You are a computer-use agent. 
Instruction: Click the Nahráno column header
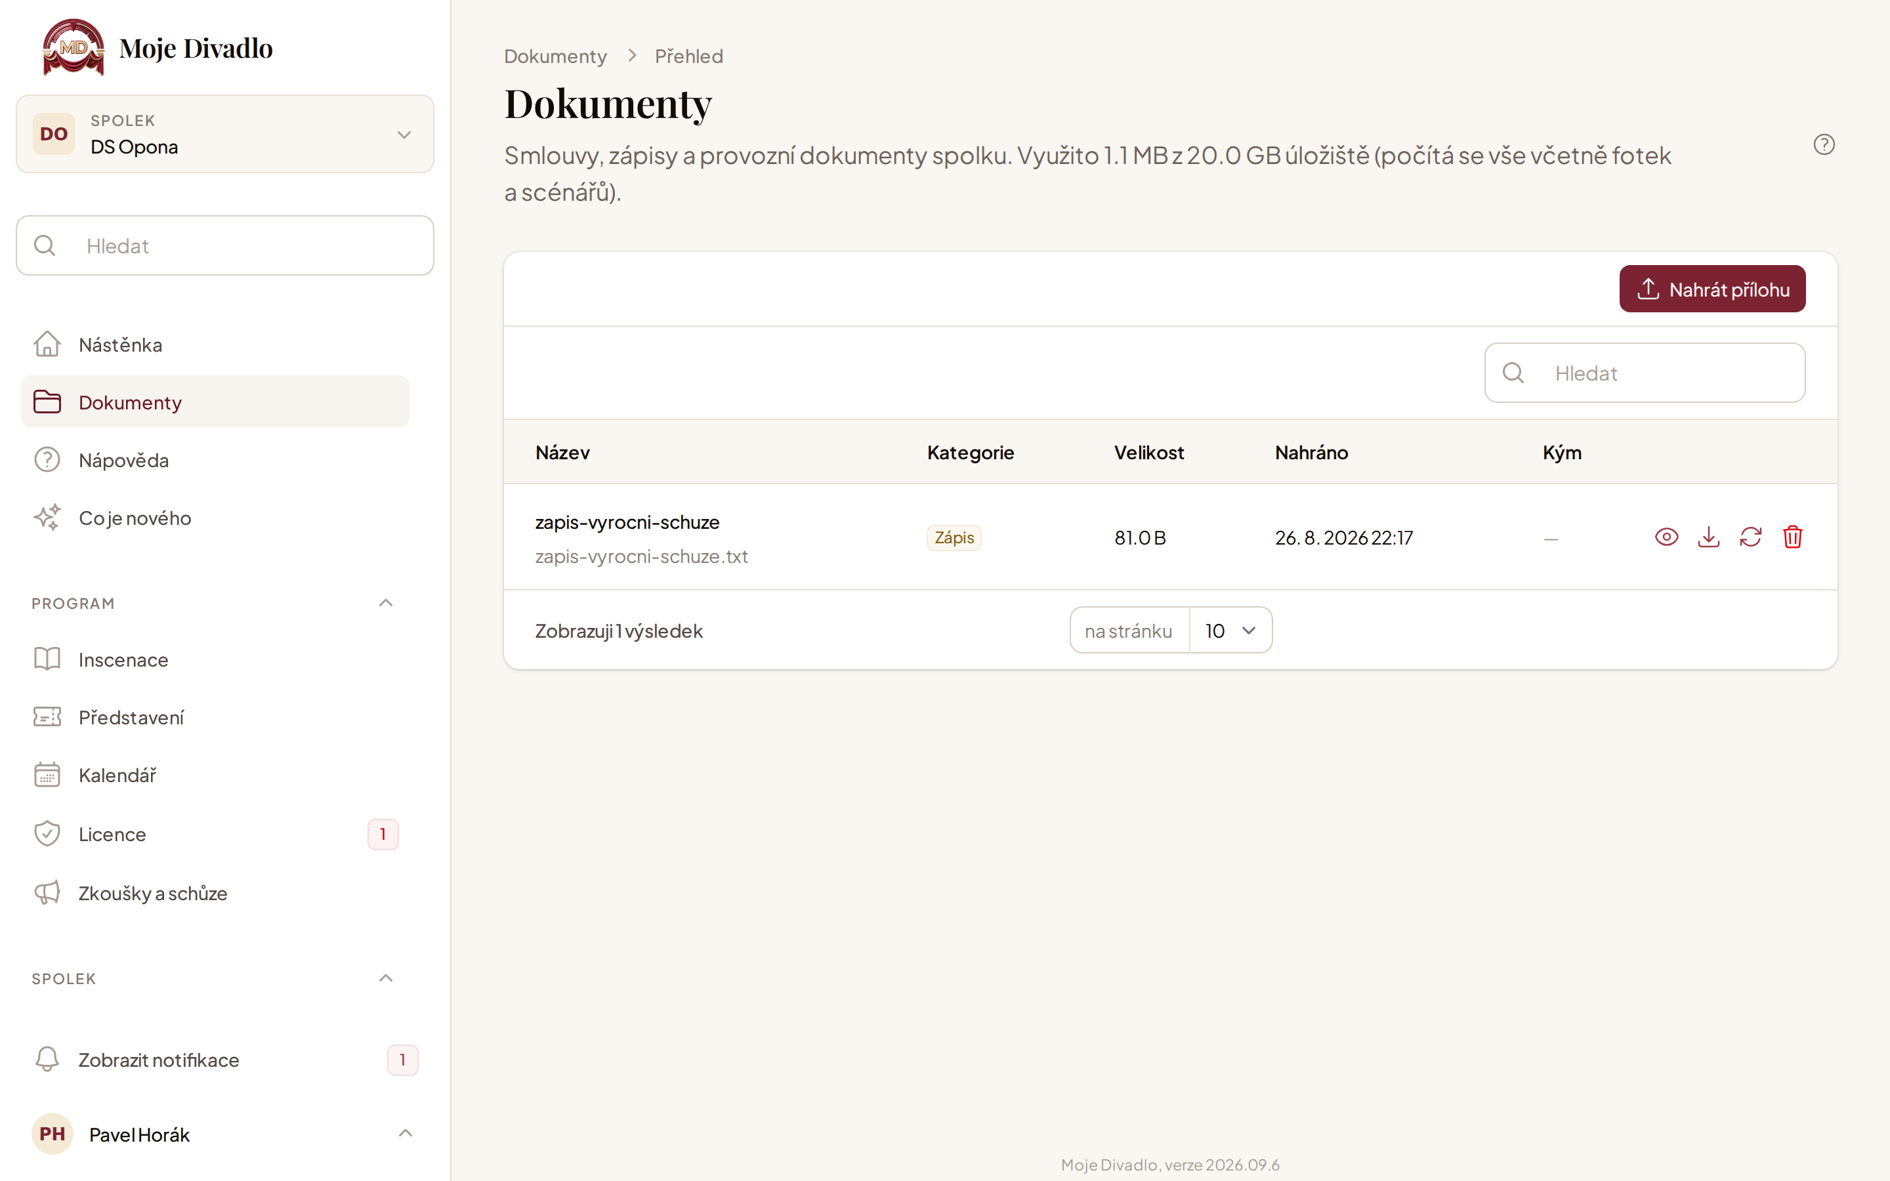[1311, 452]
